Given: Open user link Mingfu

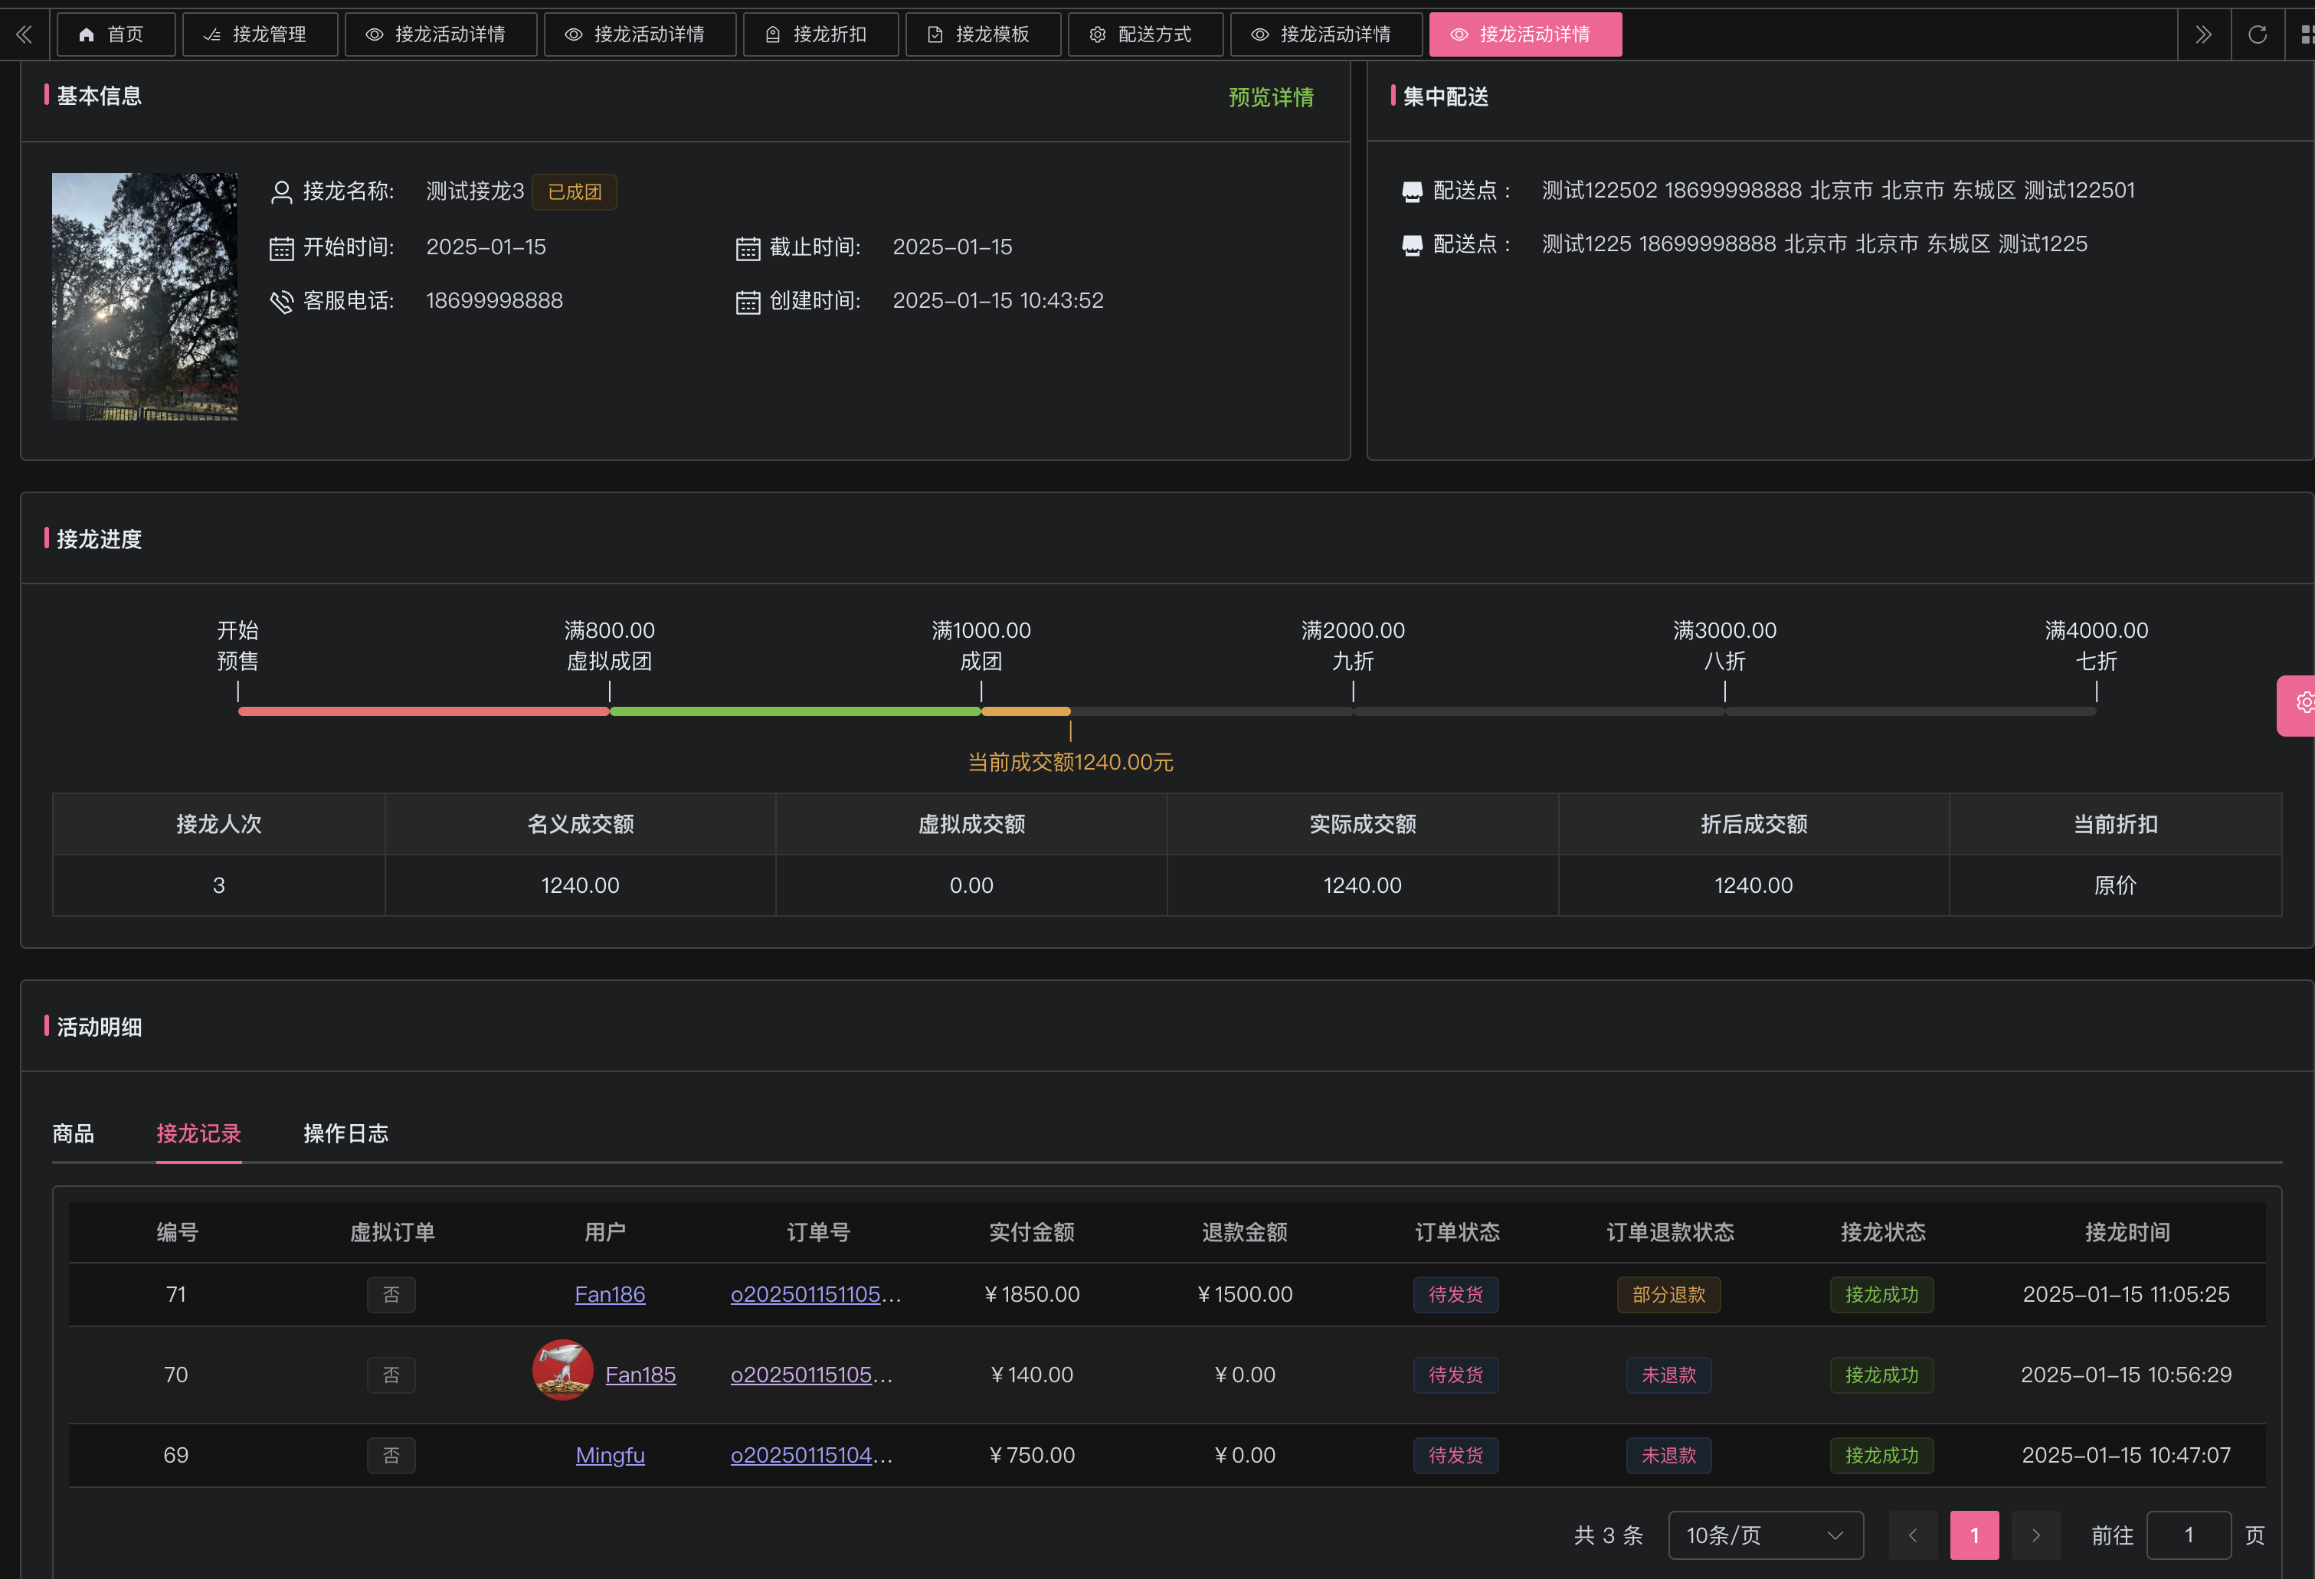Looking at the screenshot, I should [x=610, y=1456].
